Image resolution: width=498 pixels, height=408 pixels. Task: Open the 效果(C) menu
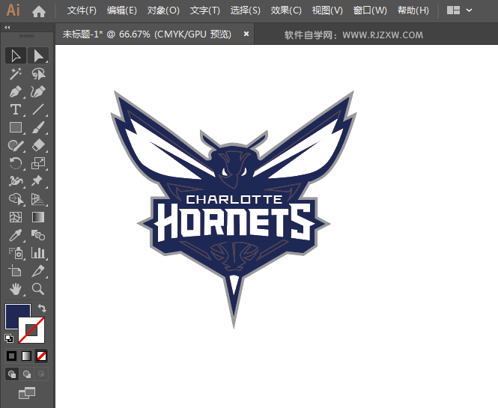pyautogui.click(x=286, y=10)
